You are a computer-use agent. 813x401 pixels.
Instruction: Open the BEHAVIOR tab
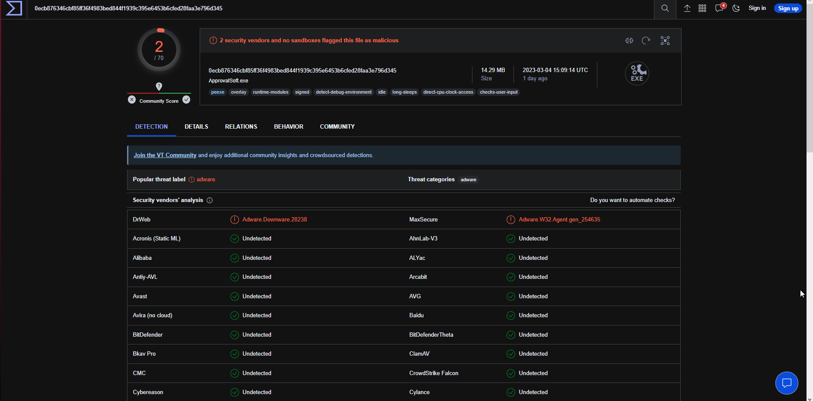pos(288,127)
